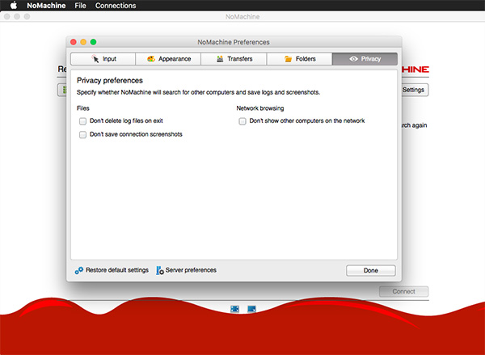
Task: Click the eye icon on Privacy tab
Action: pos(353,59)
